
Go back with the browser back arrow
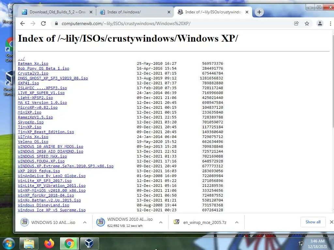23,23
